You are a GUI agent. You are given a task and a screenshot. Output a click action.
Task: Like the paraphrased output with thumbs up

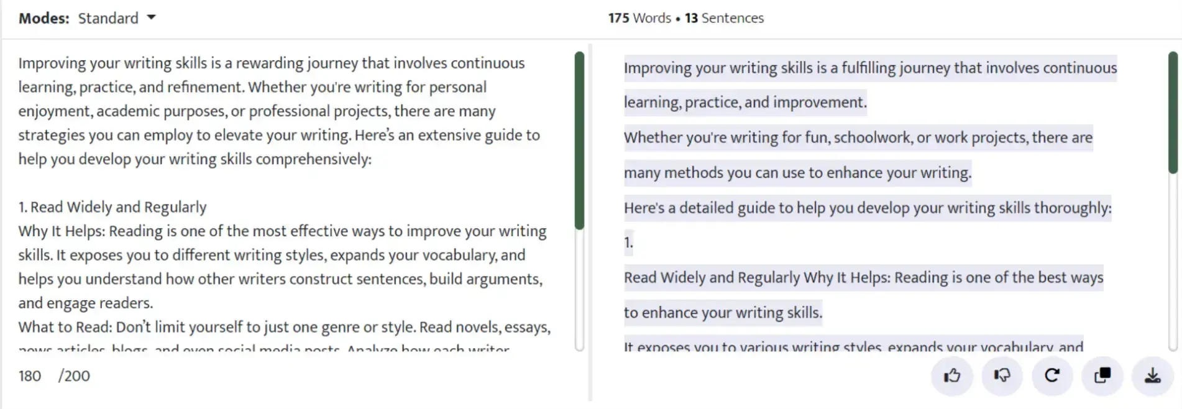tap(951, 375)
